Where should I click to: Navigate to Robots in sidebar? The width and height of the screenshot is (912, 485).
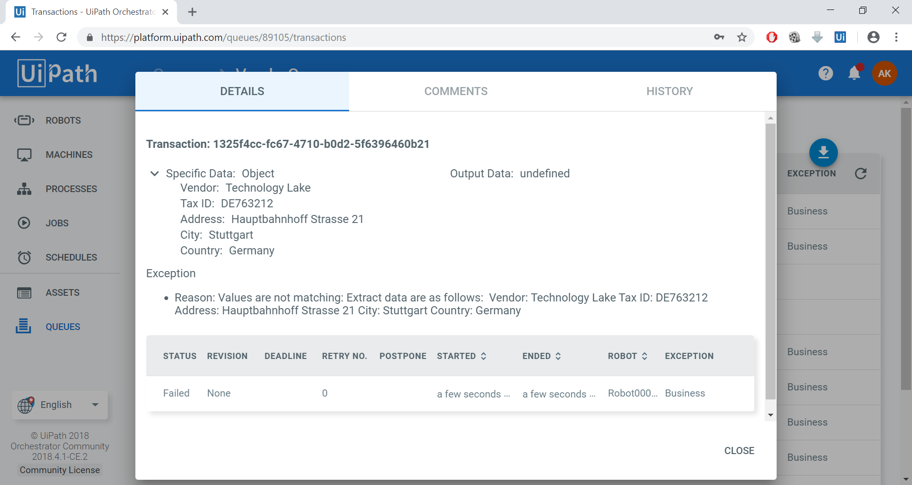(63, 120)
